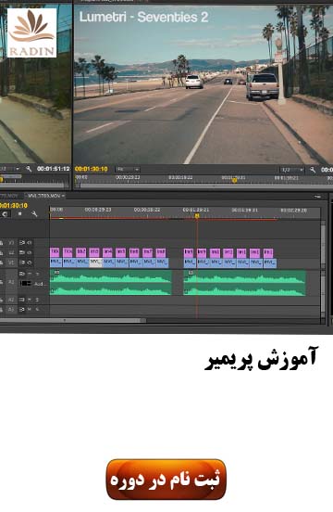
Task: Click the Source monitor timecode 00:01:51:12
Action: 54,169
